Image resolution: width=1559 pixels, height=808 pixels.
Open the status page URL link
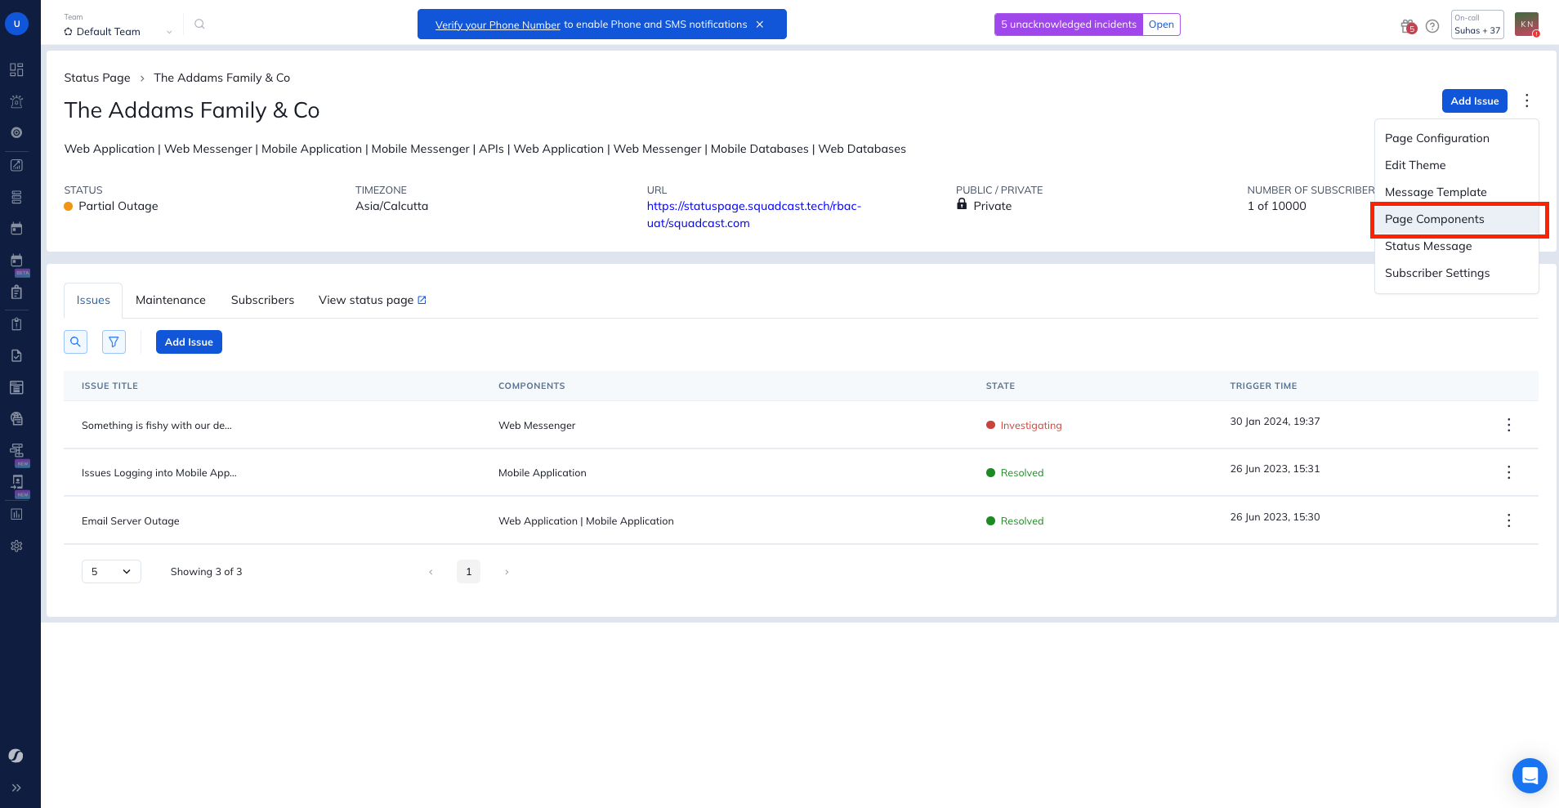(753, 214)
